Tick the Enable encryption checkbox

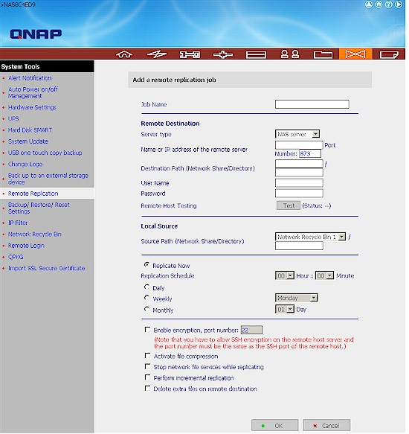coord(148,330)
